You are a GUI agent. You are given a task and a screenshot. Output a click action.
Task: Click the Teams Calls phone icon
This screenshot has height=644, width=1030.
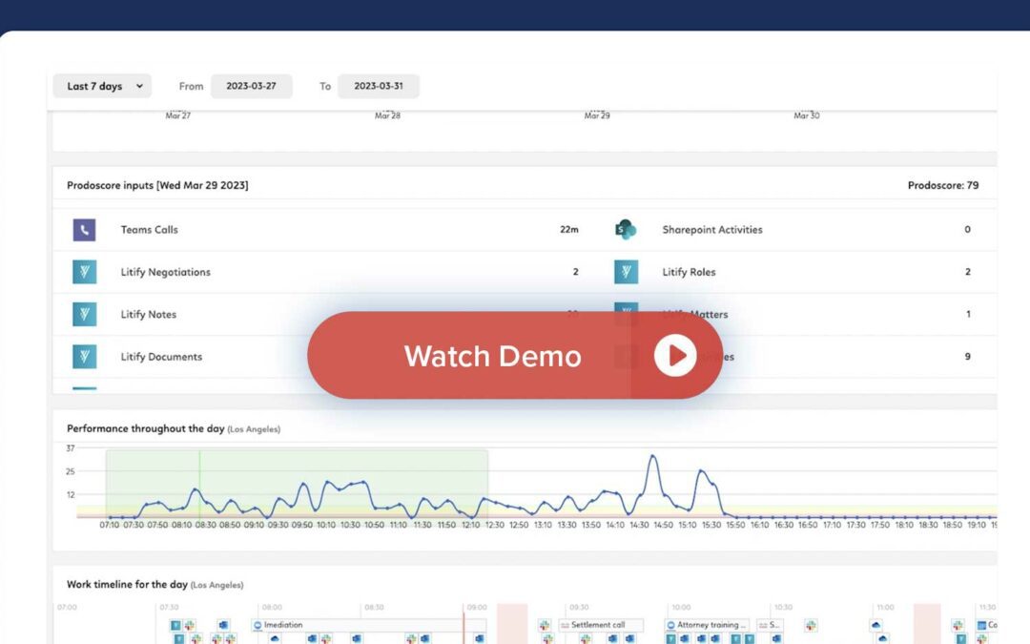[x=84, y=230]
